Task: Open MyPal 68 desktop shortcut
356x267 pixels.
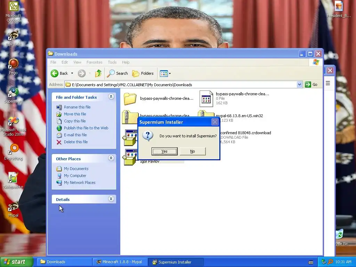Action: (x=13, y=38)
